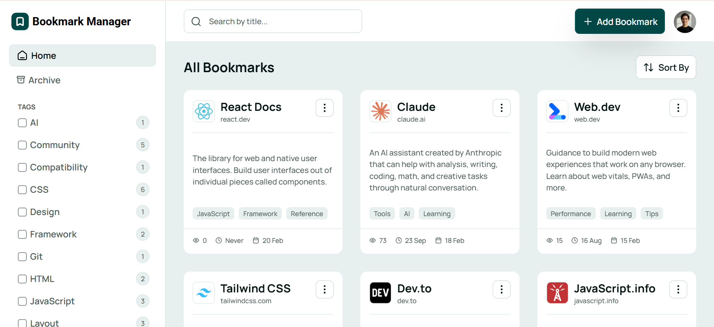The width and height of the screenshot is (714, 327).
Task: Click the Tools tag on Claude card
Action: pos(382,214)
